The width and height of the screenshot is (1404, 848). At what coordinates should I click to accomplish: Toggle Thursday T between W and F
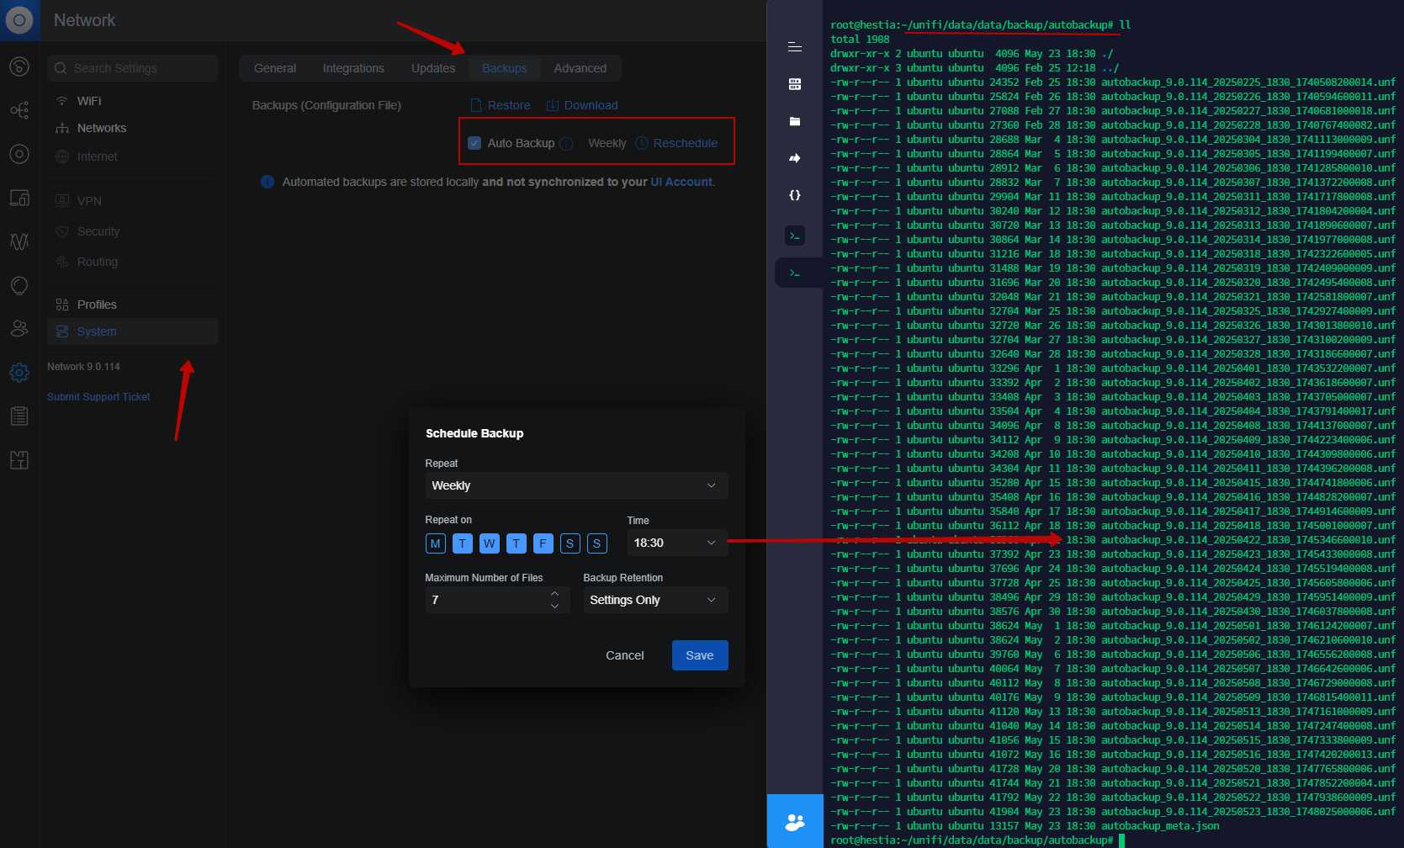[x=517, y=543]
